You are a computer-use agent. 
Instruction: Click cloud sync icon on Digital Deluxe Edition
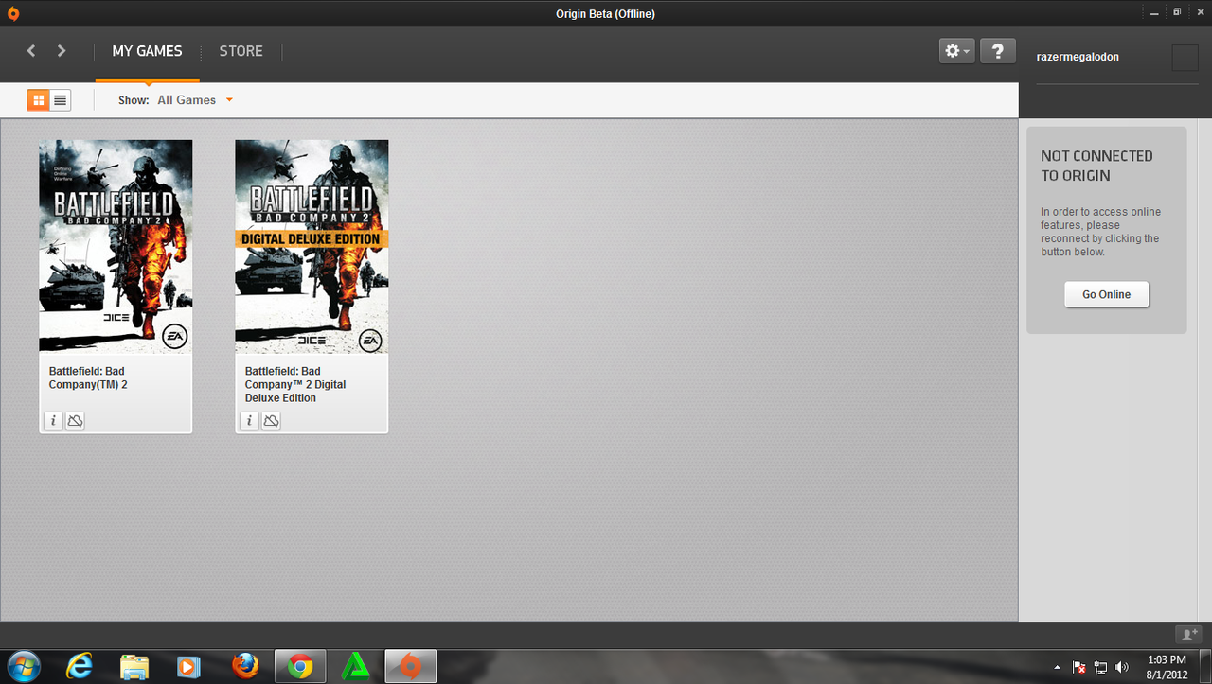[x=271, y=420]
